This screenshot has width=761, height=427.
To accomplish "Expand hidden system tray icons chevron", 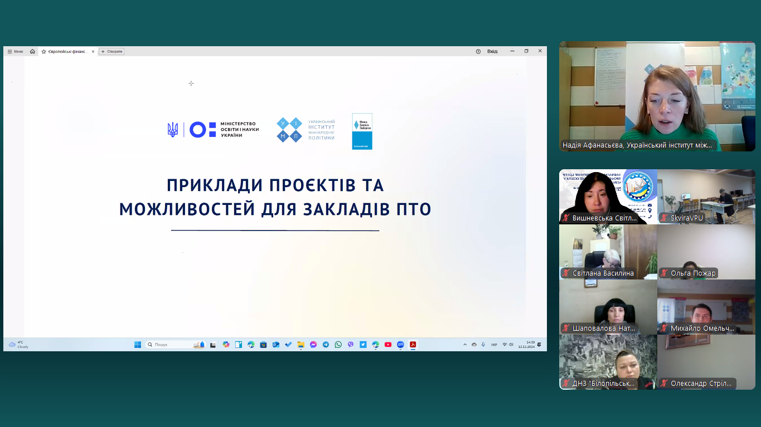I will click(465, 345).
